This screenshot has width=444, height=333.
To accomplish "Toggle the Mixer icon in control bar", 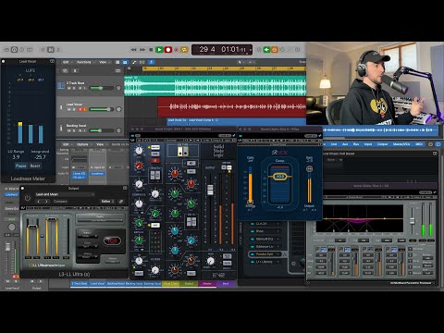I will [51, 49].
